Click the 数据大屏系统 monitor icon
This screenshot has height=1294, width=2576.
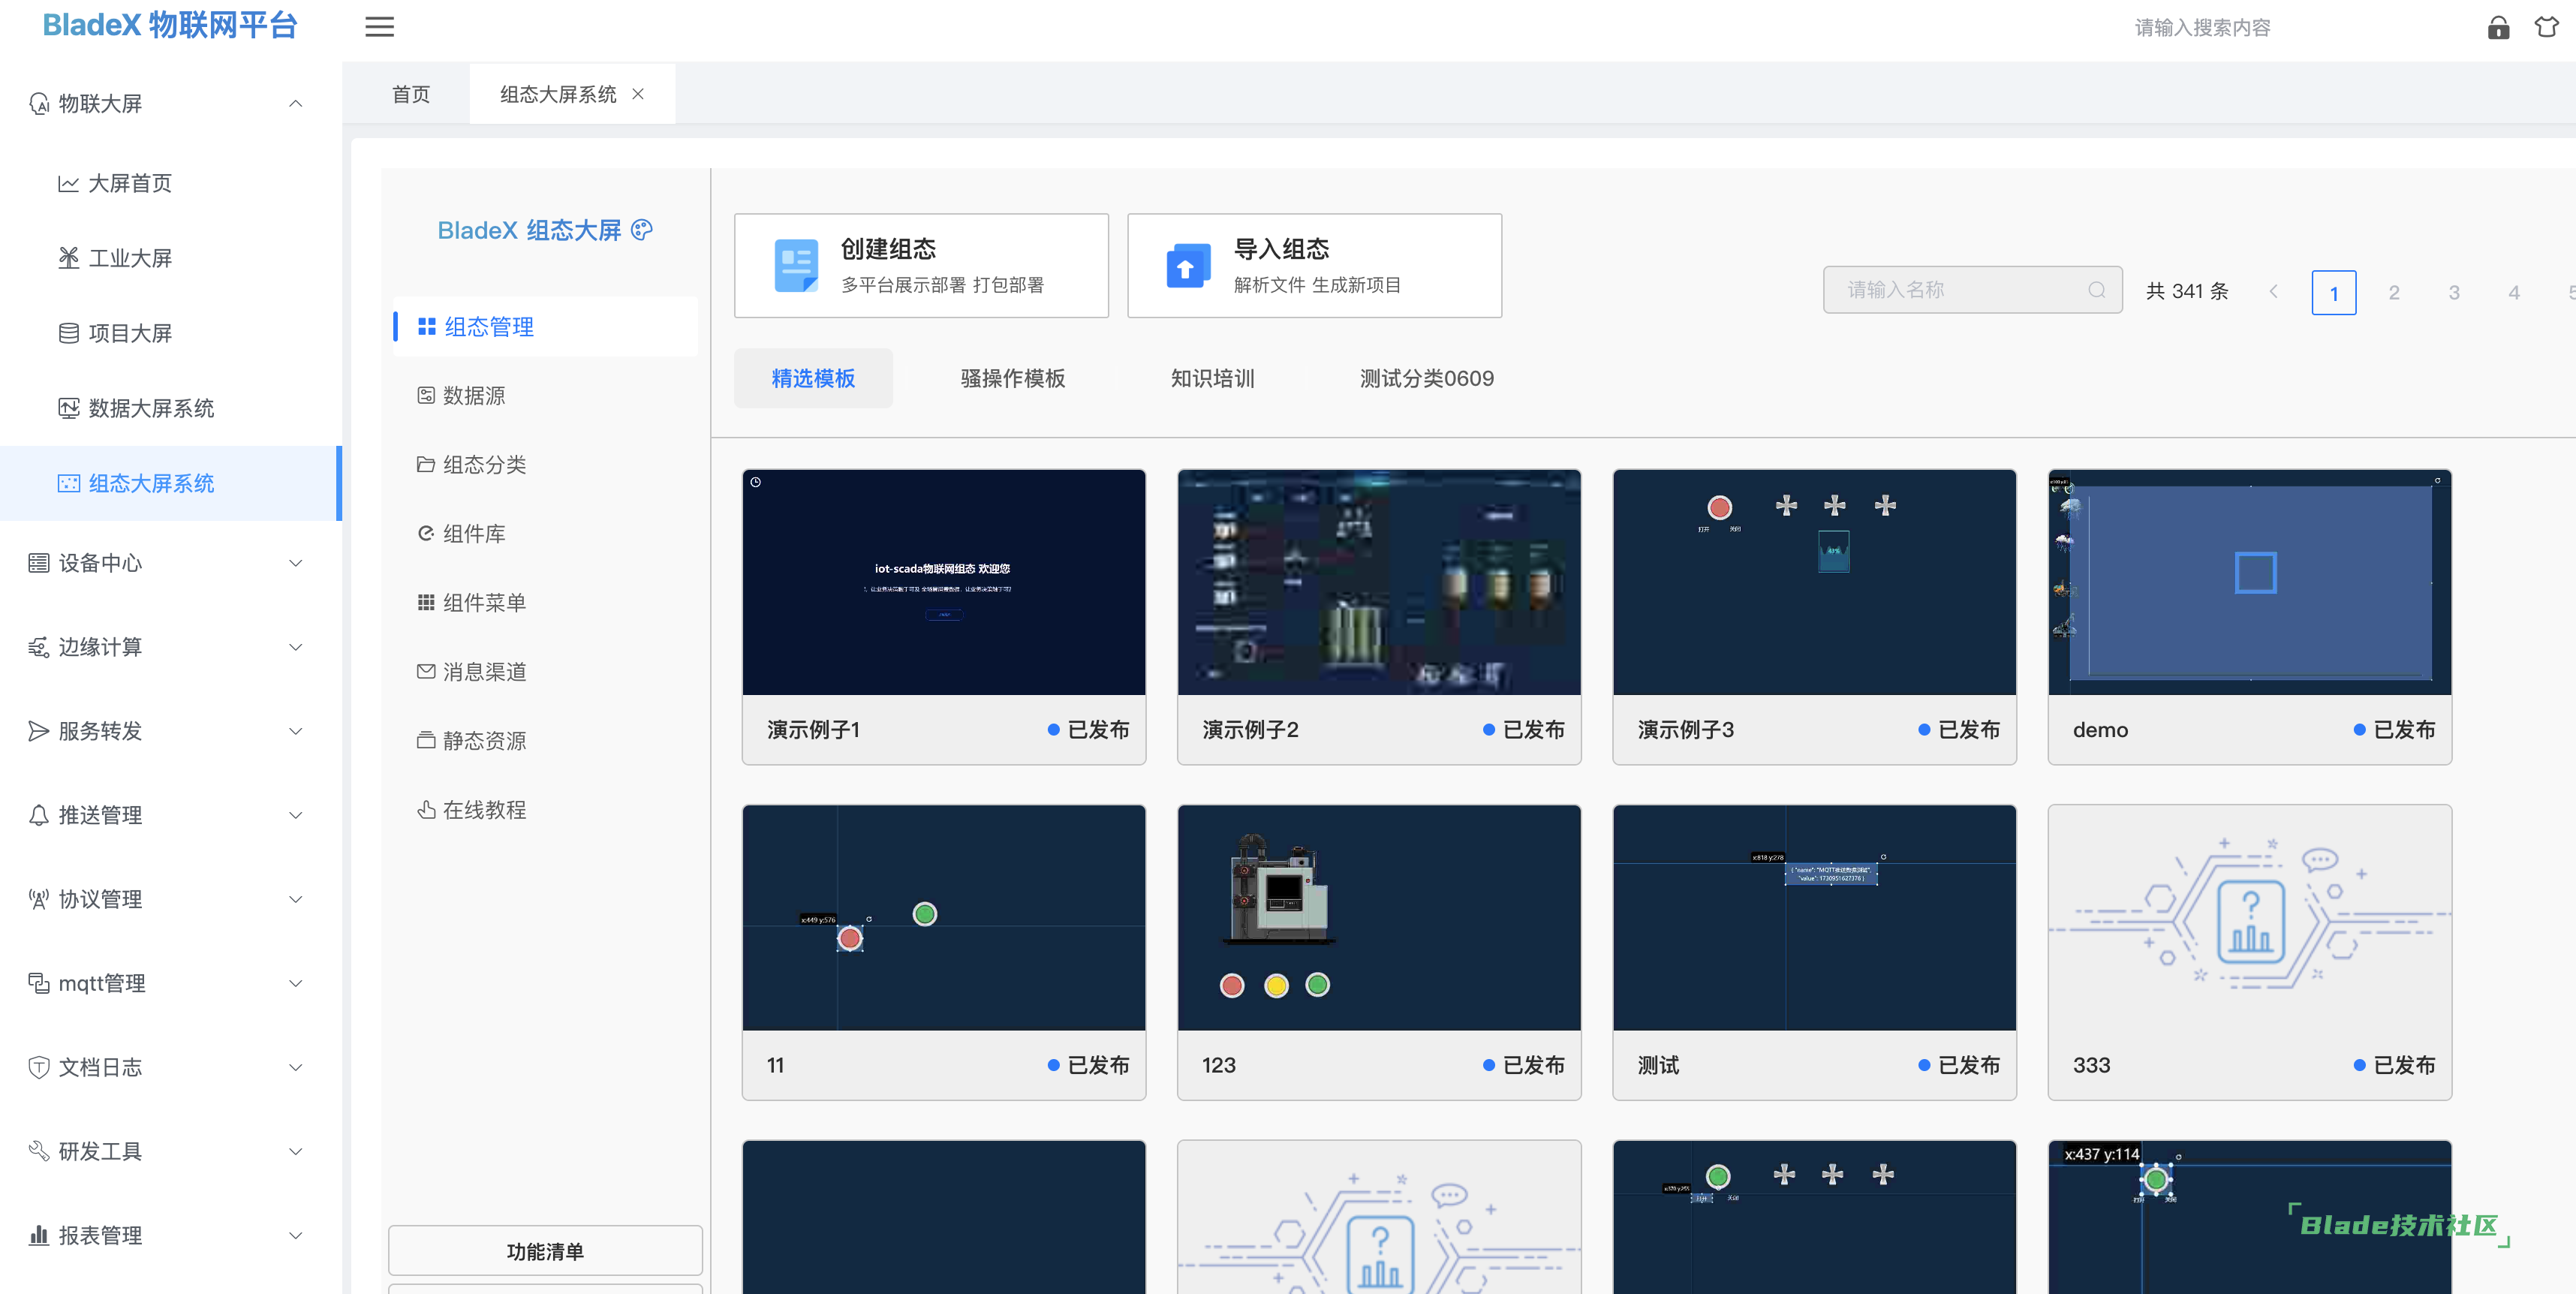point(68,408)
